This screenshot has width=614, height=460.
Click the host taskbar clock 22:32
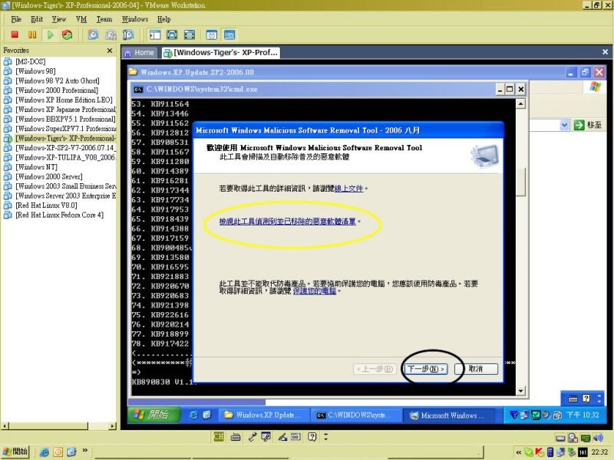599,452
